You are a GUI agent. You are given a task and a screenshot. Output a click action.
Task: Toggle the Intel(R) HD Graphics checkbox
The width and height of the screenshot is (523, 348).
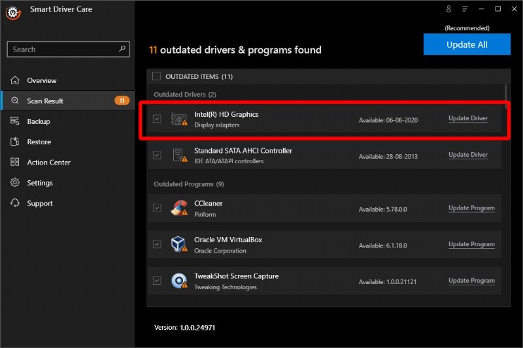point(157,119)
